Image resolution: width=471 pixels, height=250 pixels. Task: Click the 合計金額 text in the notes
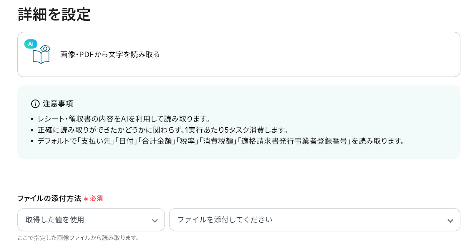[x=157, y=141]
